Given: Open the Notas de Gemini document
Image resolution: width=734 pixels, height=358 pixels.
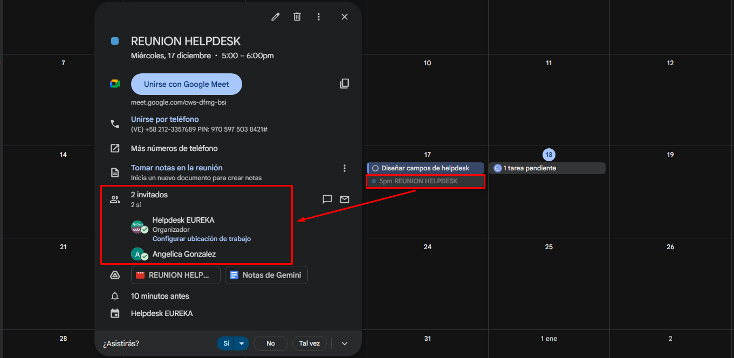Looking at the screenshot, I should (x=266, y=275).
